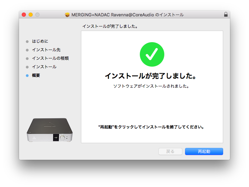Click the greyed-out zoom window button
This screenshot has height=187, width=249.
(x=37, y=15)
